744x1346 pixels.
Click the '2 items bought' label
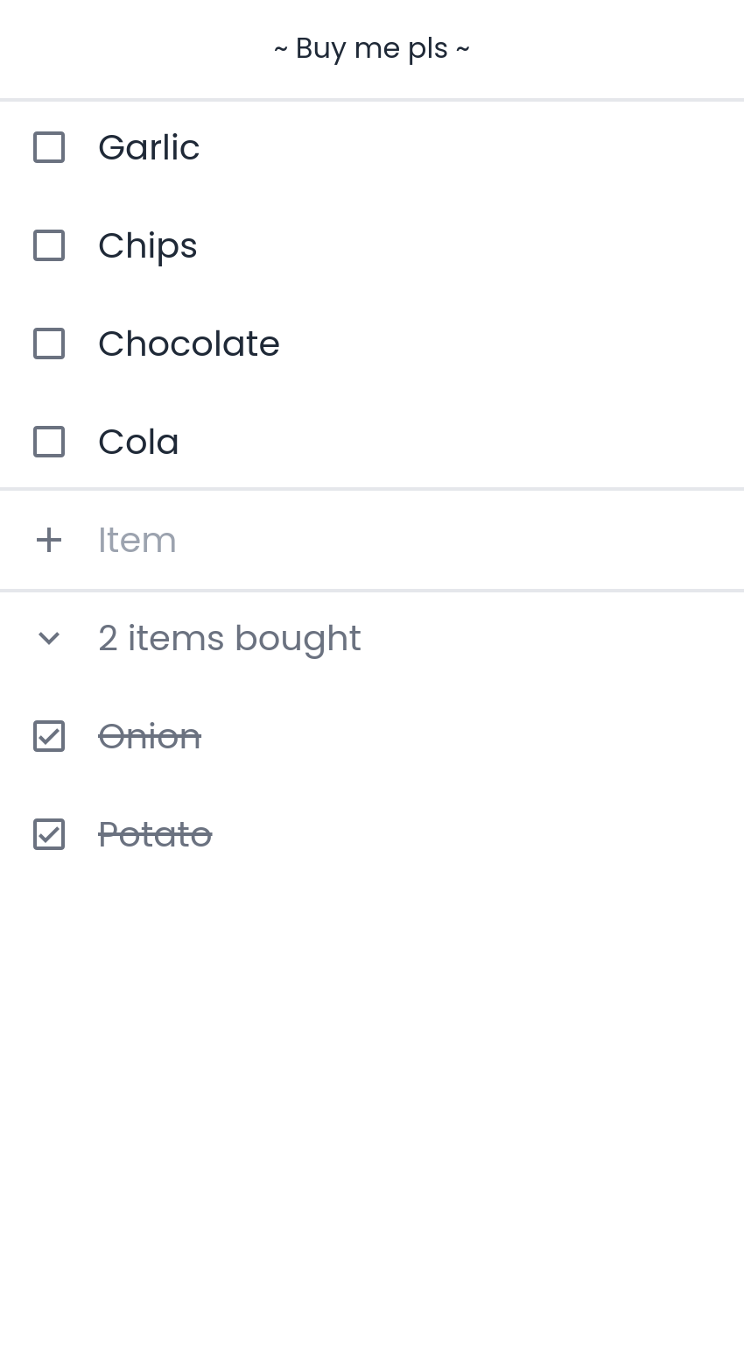click(x=229, y=638)
